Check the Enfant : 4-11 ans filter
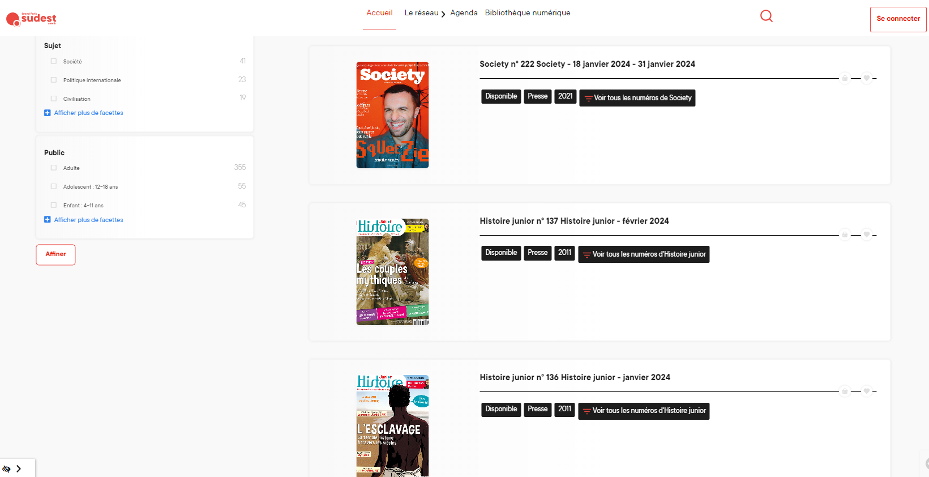Screen dimensions: 929x477 54,205
